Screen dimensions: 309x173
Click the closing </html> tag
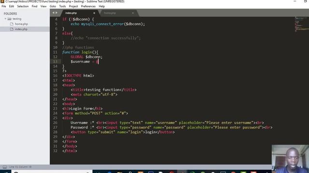[x=70, y=151]
